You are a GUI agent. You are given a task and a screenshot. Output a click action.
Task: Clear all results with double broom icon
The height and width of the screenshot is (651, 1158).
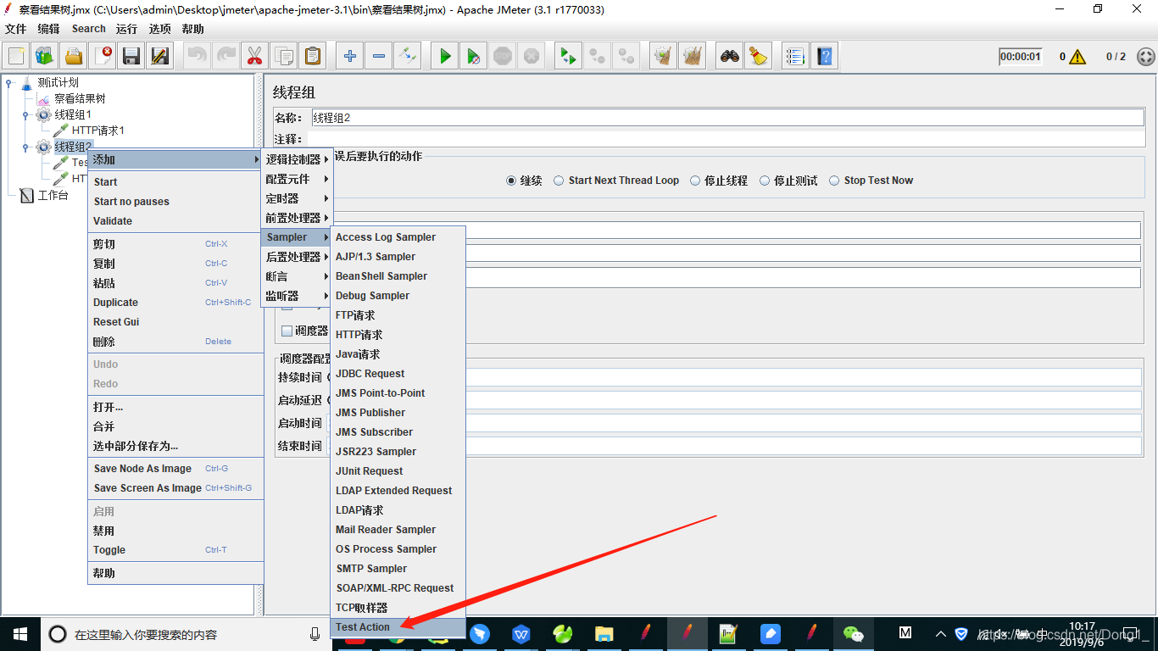pyautogui.click(x=693, y=56)
